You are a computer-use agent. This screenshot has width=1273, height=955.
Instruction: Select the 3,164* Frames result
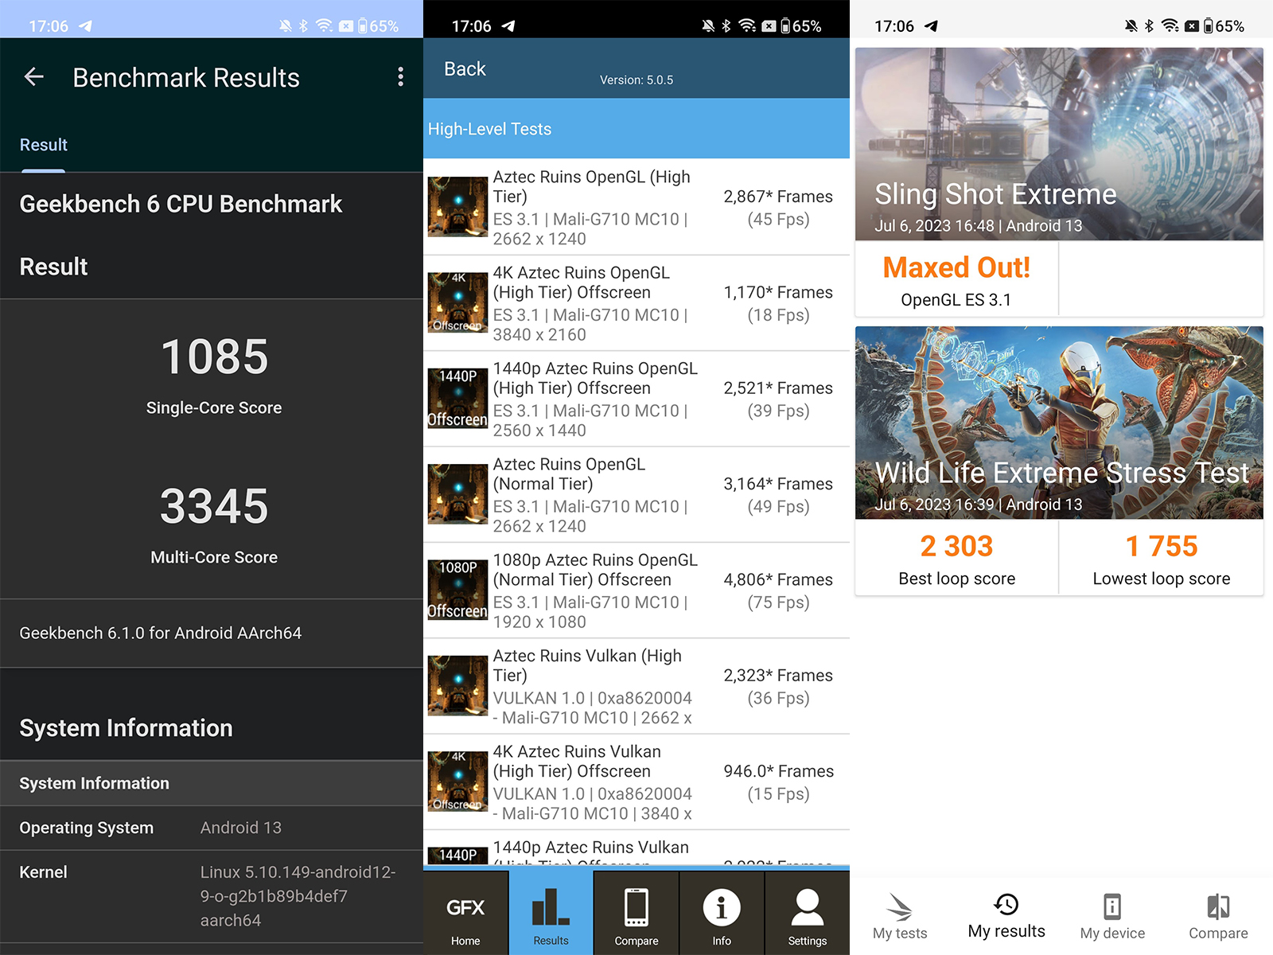(778, 484)
